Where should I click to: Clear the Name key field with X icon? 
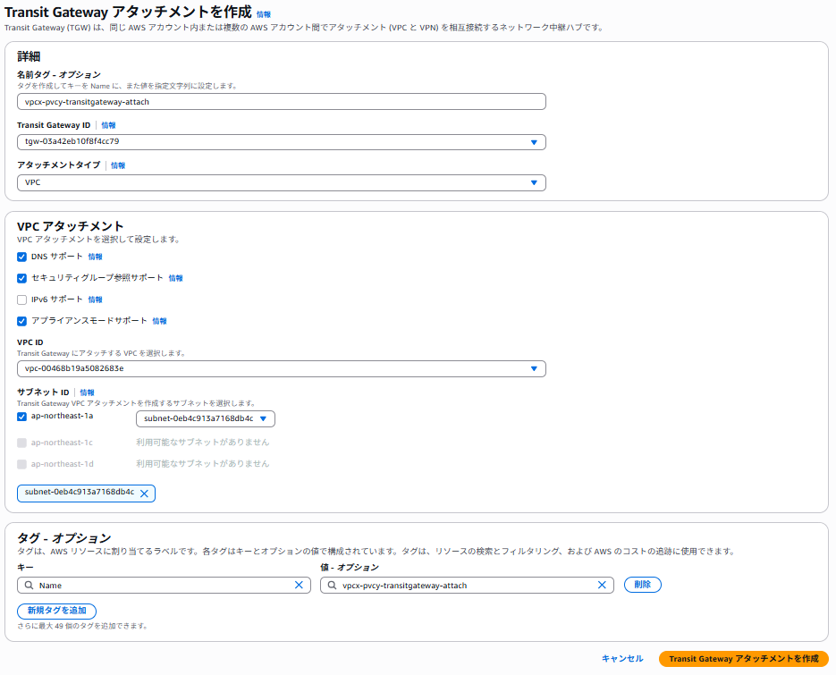pyautogui.click(x=300, y=585)
